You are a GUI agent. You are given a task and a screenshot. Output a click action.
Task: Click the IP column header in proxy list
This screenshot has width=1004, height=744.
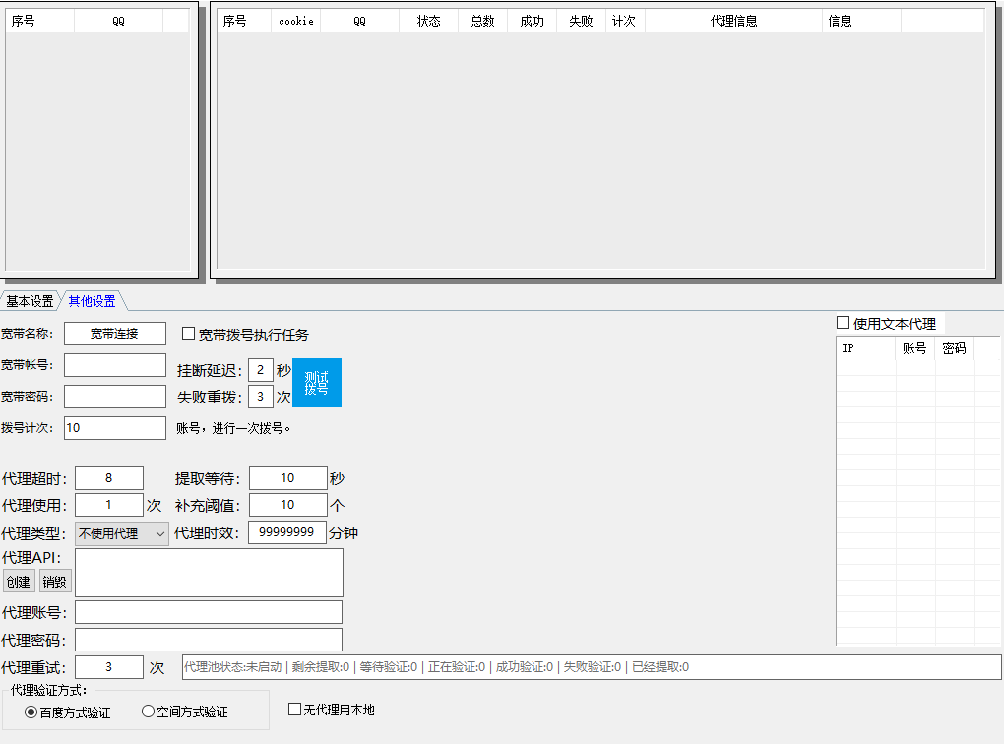click(x=865, y=348)
